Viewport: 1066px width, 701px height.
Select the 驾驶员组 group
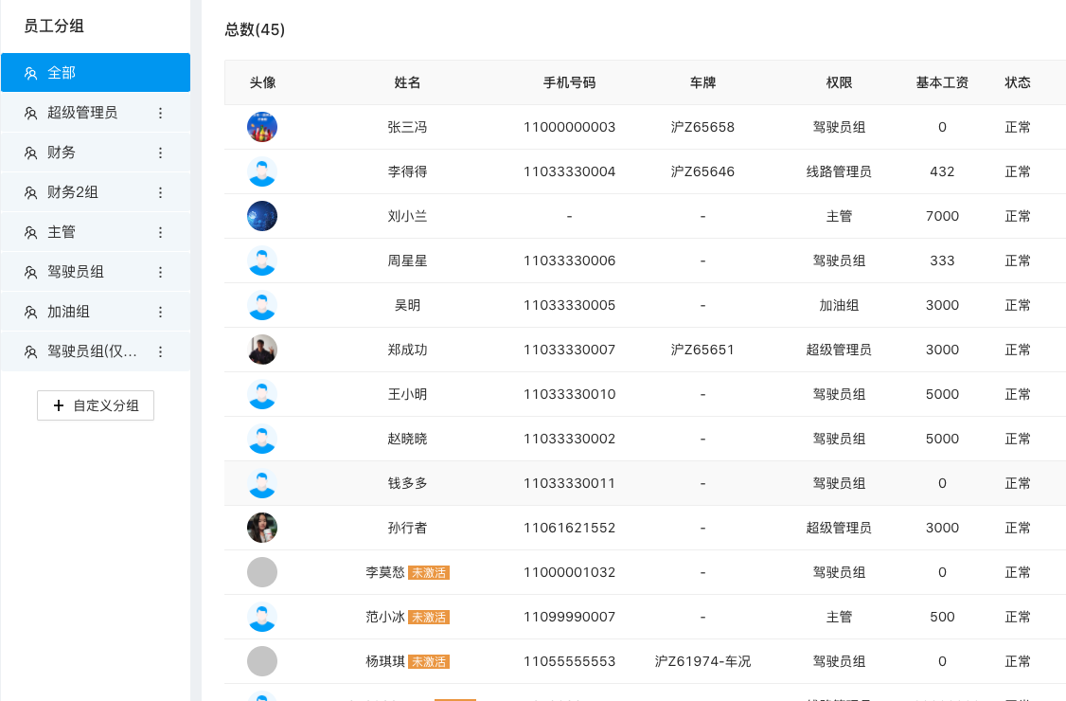pyautogui.click(x=96, y=272)
